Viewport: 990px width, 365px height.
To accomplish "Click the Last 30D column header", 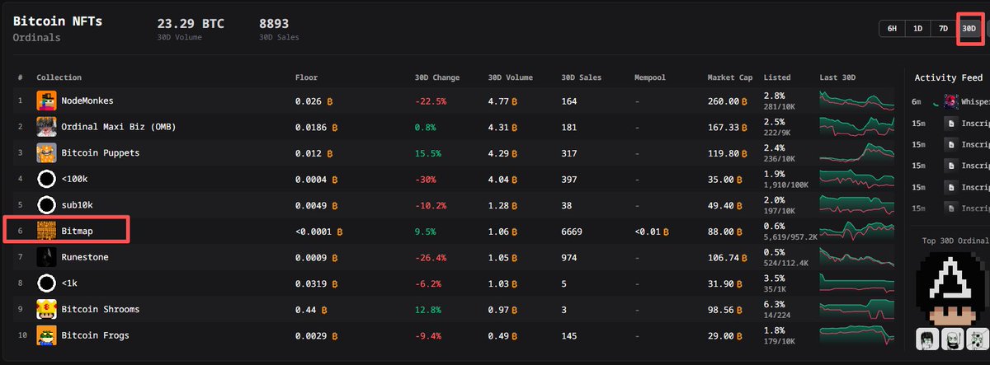I will click(x=838, y=77).
